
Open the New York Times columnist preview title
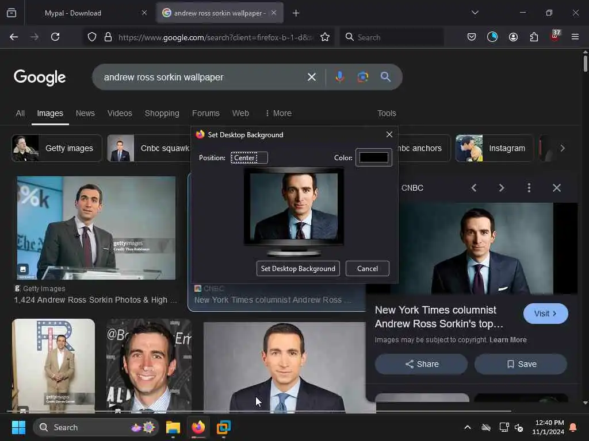pyautogui.click(x=439, y=317)
